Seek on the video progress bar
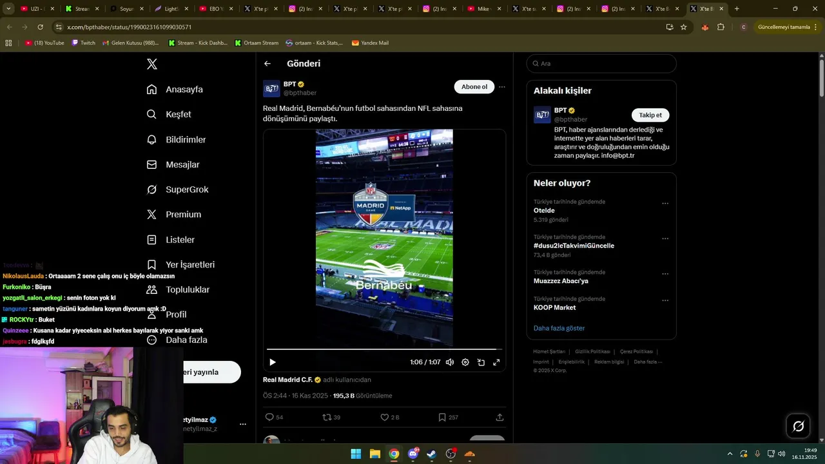Screen dimensions: 825x464 [x=384, y=349]
